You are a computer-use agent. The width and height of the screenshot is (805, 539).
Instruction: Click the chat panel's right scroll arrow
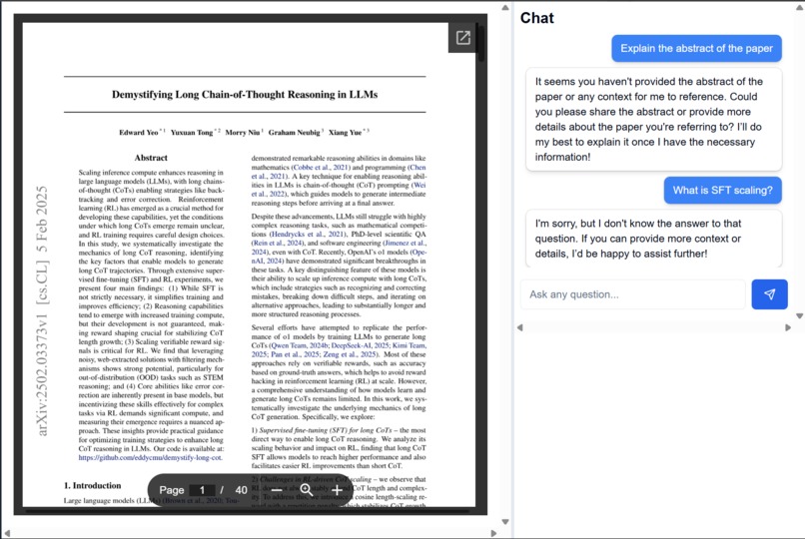(x=788, y=327)
